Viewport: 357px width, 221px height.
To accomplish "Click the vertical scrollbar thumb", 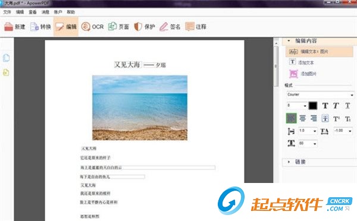I will [x=276, y=67].
